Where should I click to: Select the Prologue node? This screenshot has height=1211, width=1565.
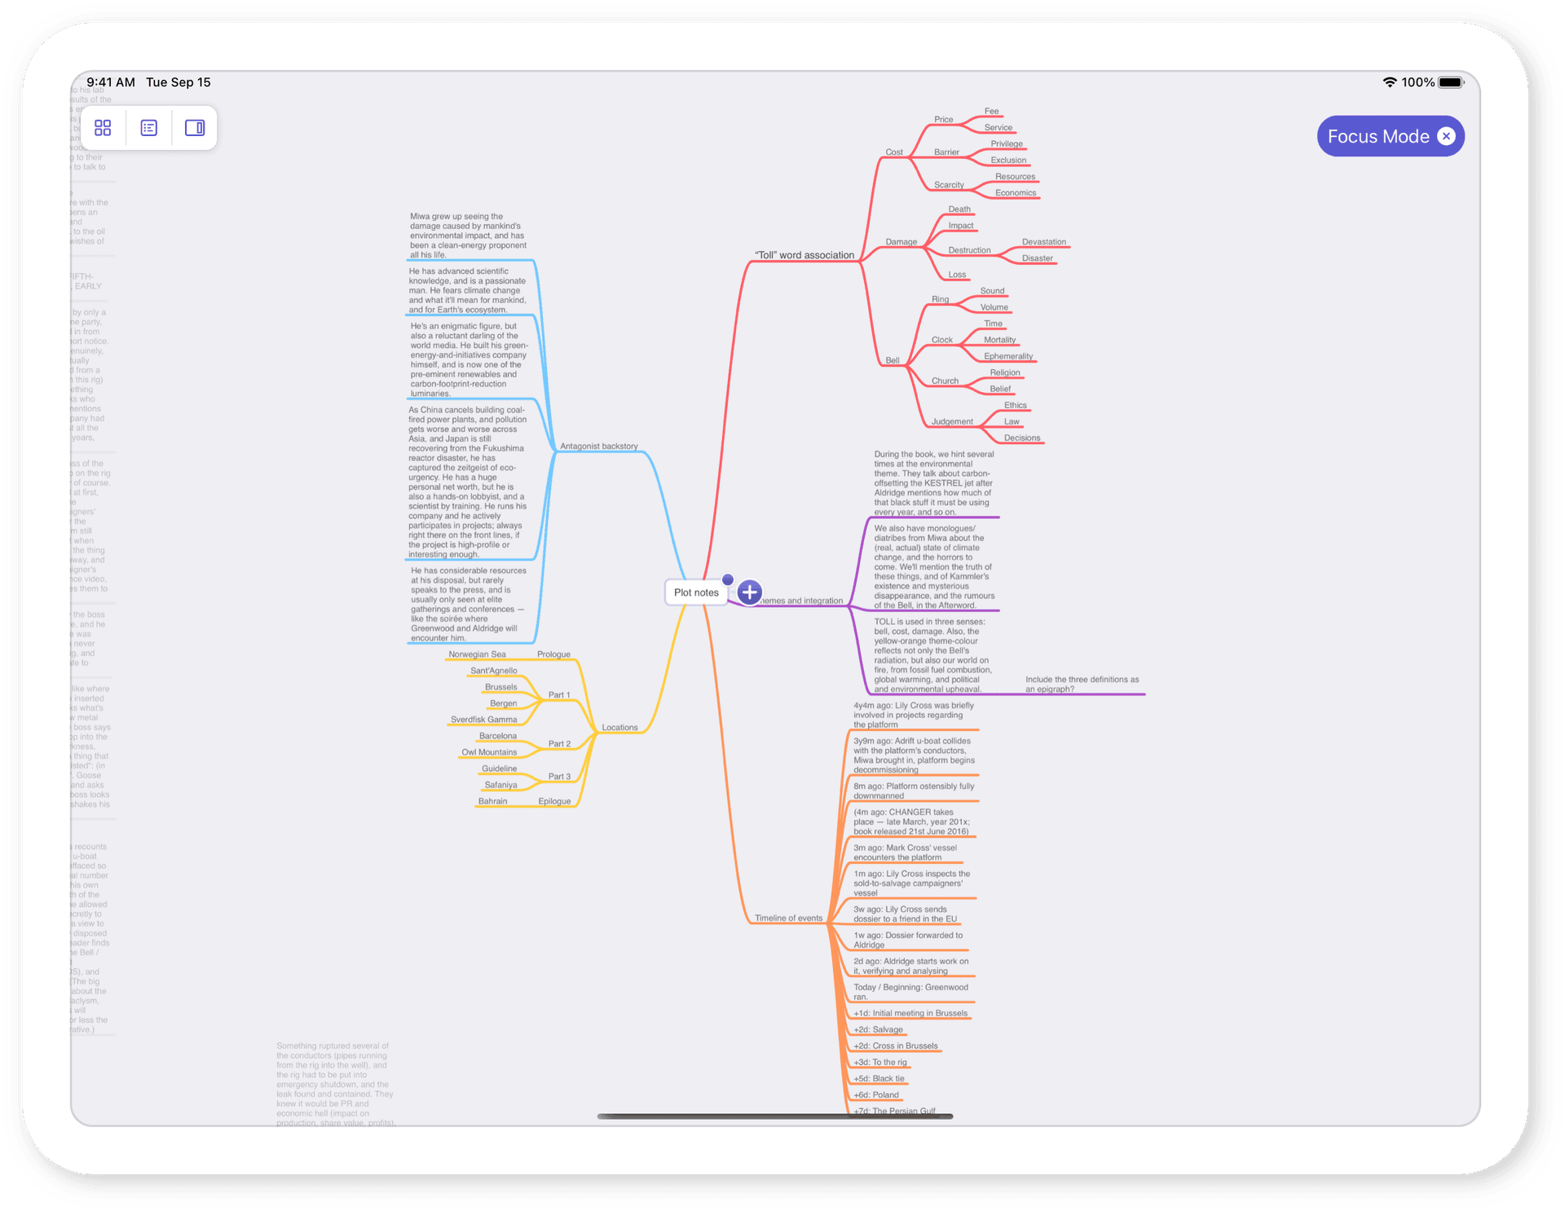554,654
